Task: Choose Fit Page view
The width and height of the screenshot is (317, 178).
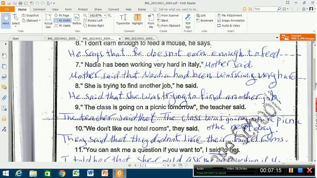Action: 62,15
